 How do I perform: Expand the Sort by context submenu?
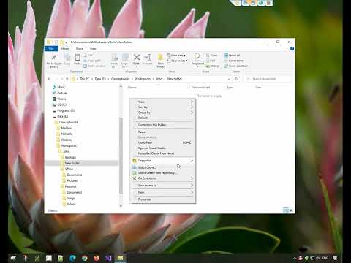click(162, 107)
